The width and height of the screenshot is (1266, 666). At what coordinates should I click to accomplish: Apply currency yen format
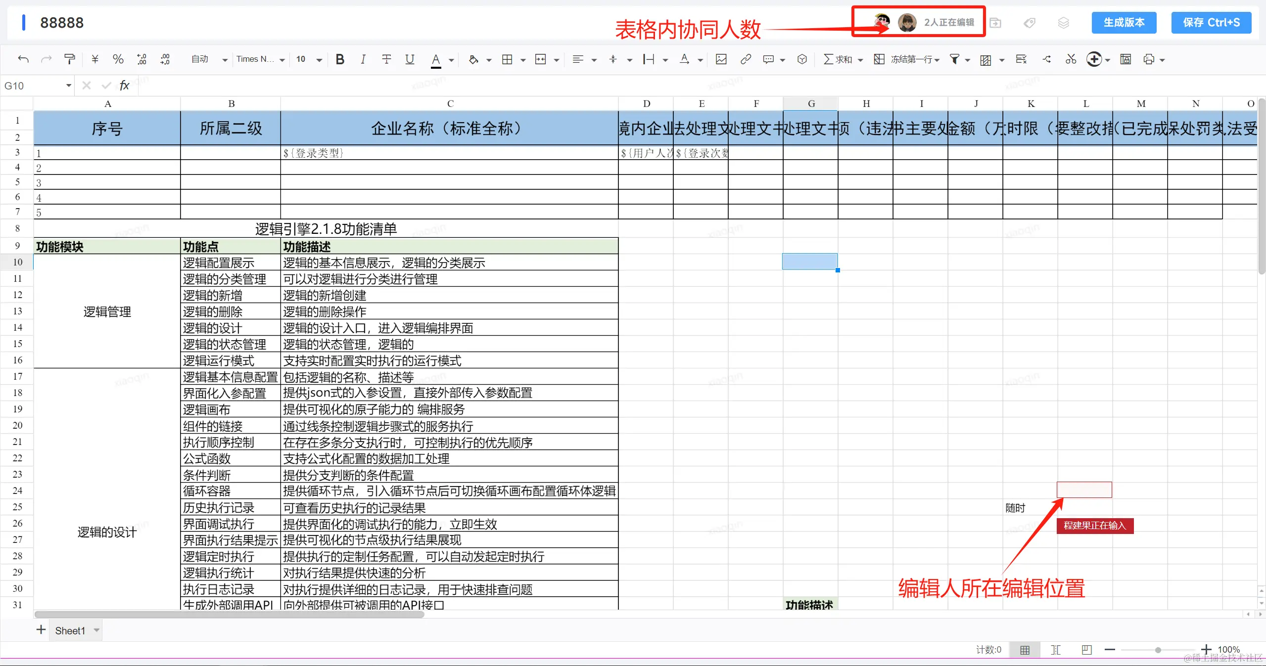pyautogui.click(x=95, y=59)
